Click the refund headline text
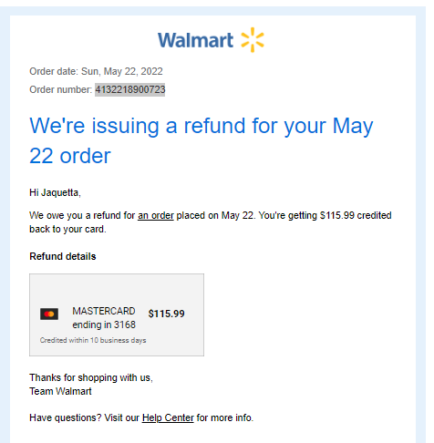 (201, 140)
